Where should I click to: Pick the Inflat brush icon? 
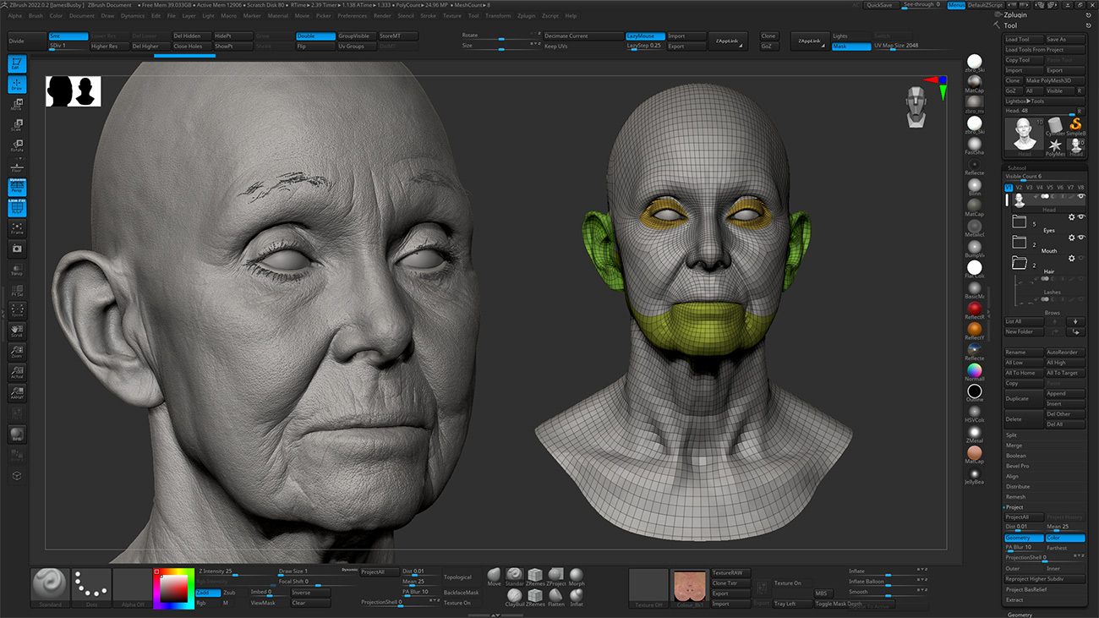[577, 598]
